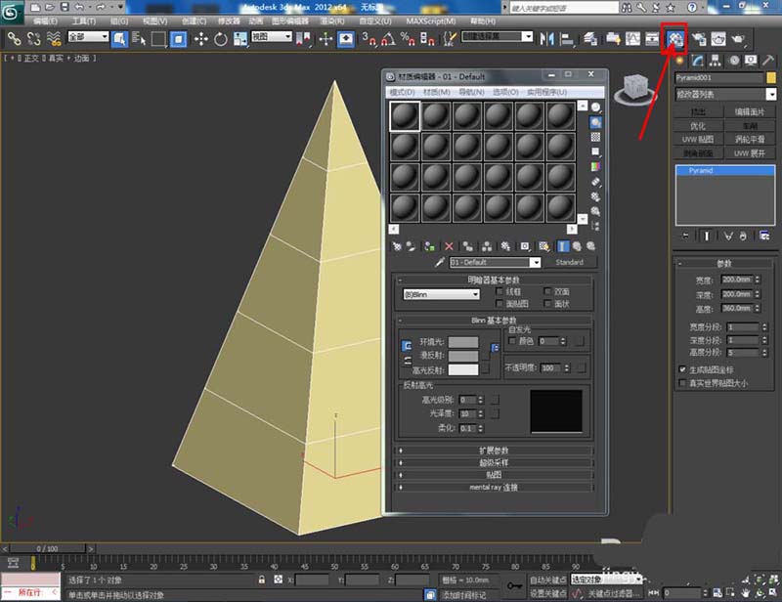Open the Hierarchy panel tab icon

click(717, 61)
